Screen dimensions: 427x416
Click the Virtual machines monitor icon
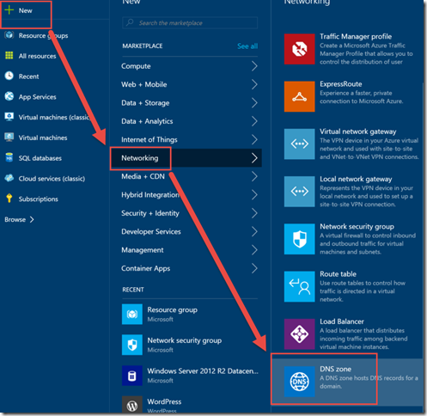coord(9,138)
